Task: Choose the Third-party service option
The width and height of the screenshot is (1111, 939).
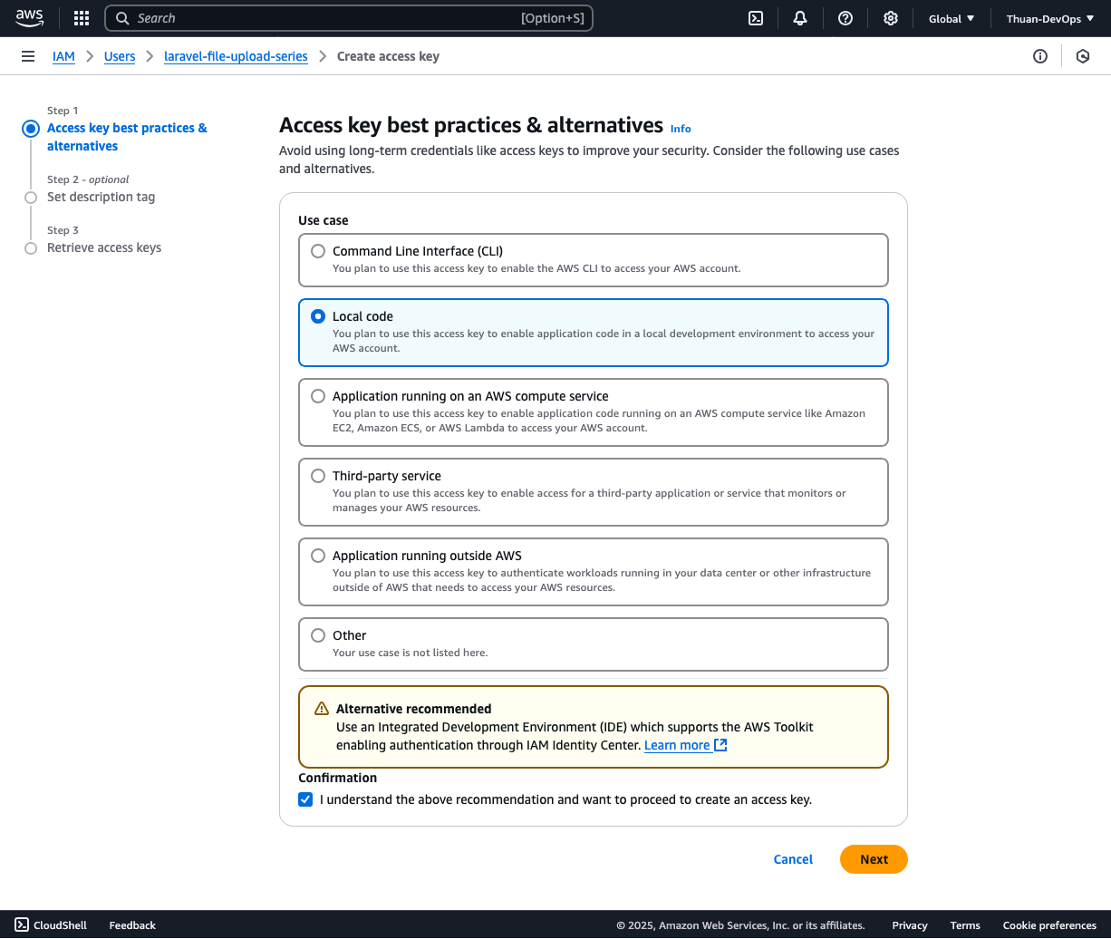Action: 318,476
